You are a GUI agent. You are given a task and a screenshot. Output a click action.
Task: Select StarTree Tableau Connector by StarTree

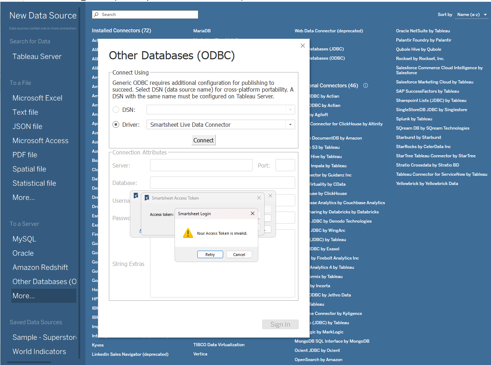(436, 156)
